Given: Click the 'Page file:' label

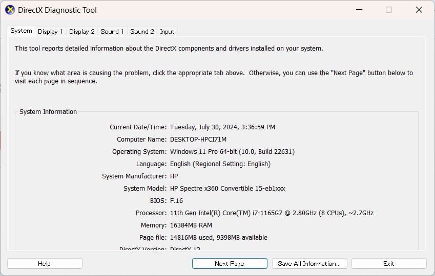Looking at the screenshot, I should point(153,238).
